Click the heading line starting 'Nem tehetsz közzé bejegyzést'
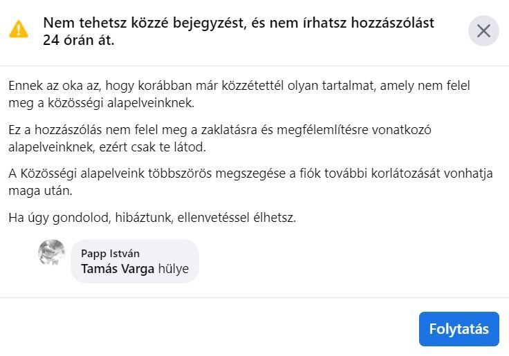This screenshot has width=509, height=356. pos(239,23)
